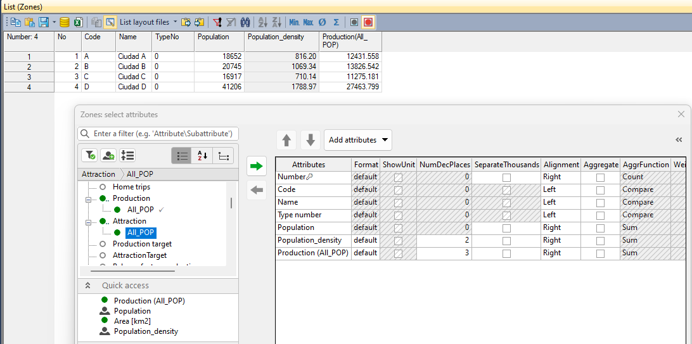Switch to list view of attributes
Image resolution: width=692 pixels, height=344 pixels.
pyautogui.click(x=182, y=156)
